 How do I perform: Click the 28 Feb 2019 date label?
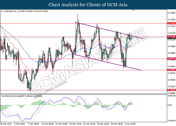tap(6, 124)
